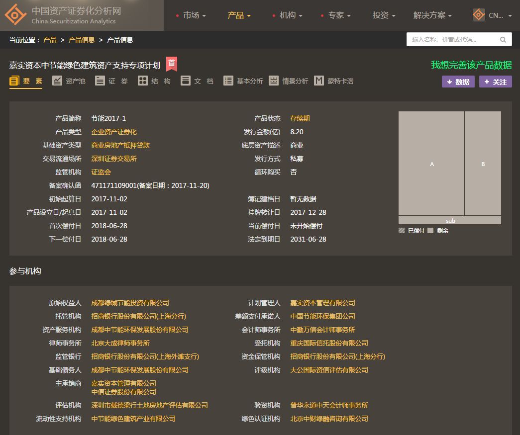Screen dimensions: 520x435
Task: Switch to the 文档 tab label
Action: pyautogui.click(x=204, y=81)
